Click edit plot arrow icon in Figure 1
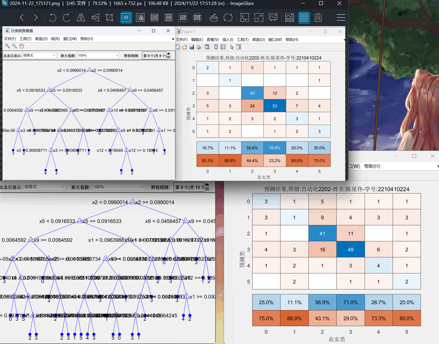The width and height of the screenshot is (439, 344). pos(232,47)
